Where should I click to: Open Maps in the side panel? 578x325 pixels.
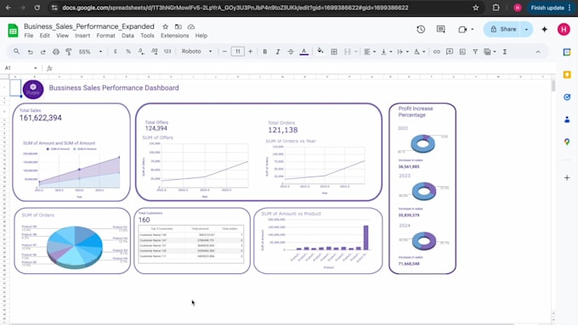pos(567,142)
